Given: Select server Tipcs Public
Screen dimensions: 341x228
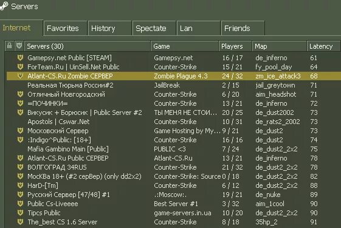Looking at the screenshot, I should [44, 213].
